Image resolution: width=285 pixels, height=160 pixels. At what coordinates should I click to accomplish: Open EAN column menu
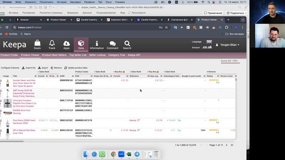point(91,76)
